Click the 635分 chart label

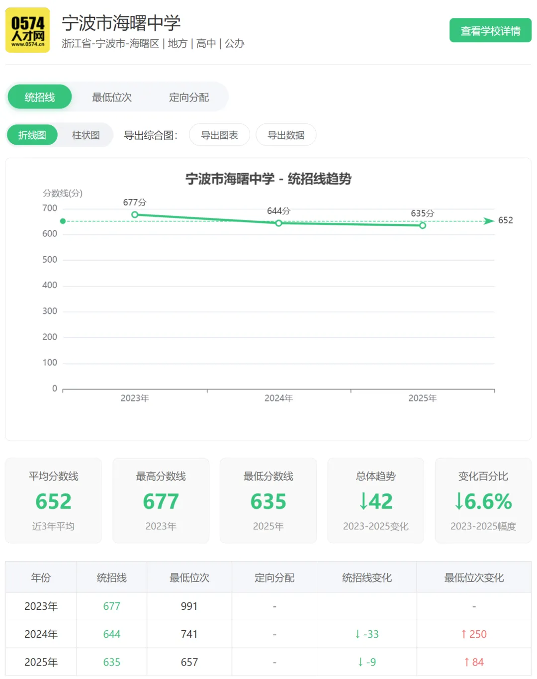[x=423, y=213]
